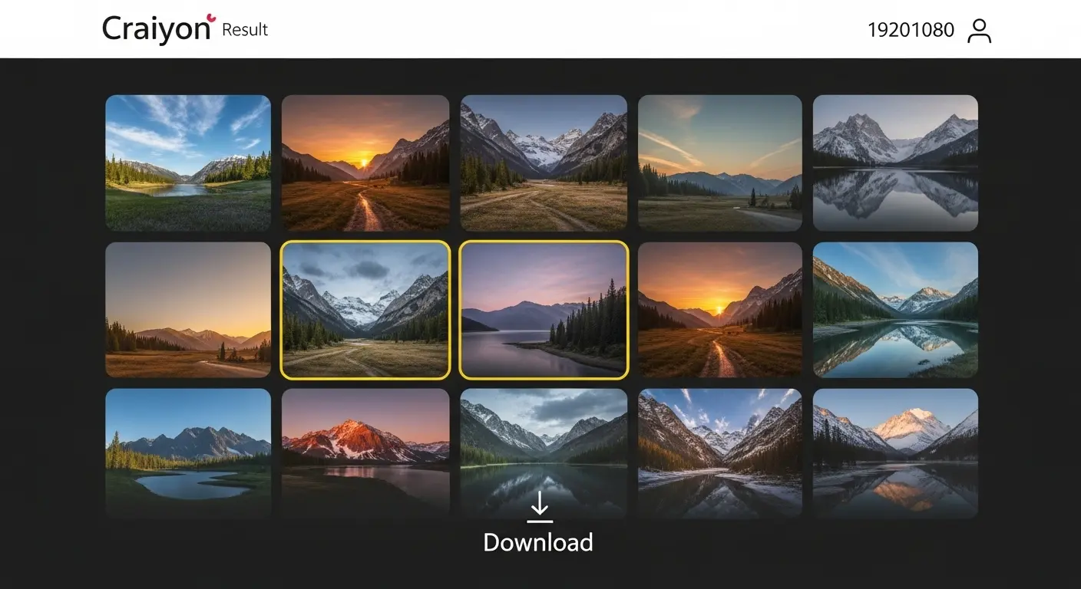
Task: Select the blue sky wispy clouds lake thumbnail
Action: coord(188,163)
